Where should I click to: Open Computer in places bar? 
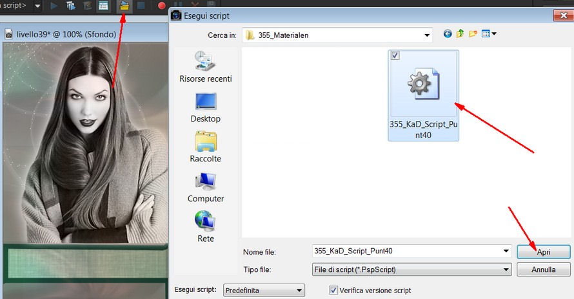205,187
